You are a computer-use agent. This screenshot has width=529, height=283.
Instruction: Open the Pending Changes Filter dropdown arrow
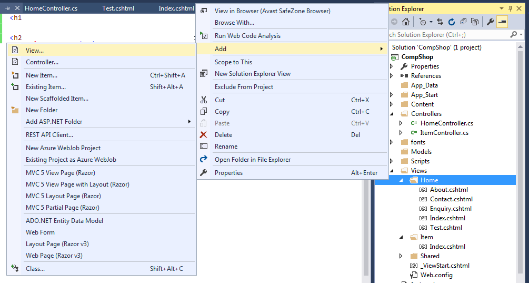431,22
